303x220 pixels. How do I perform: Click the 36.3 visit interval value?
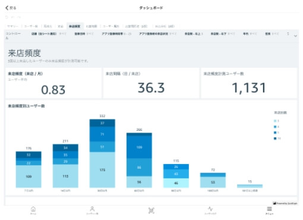(x=151, y=87)
